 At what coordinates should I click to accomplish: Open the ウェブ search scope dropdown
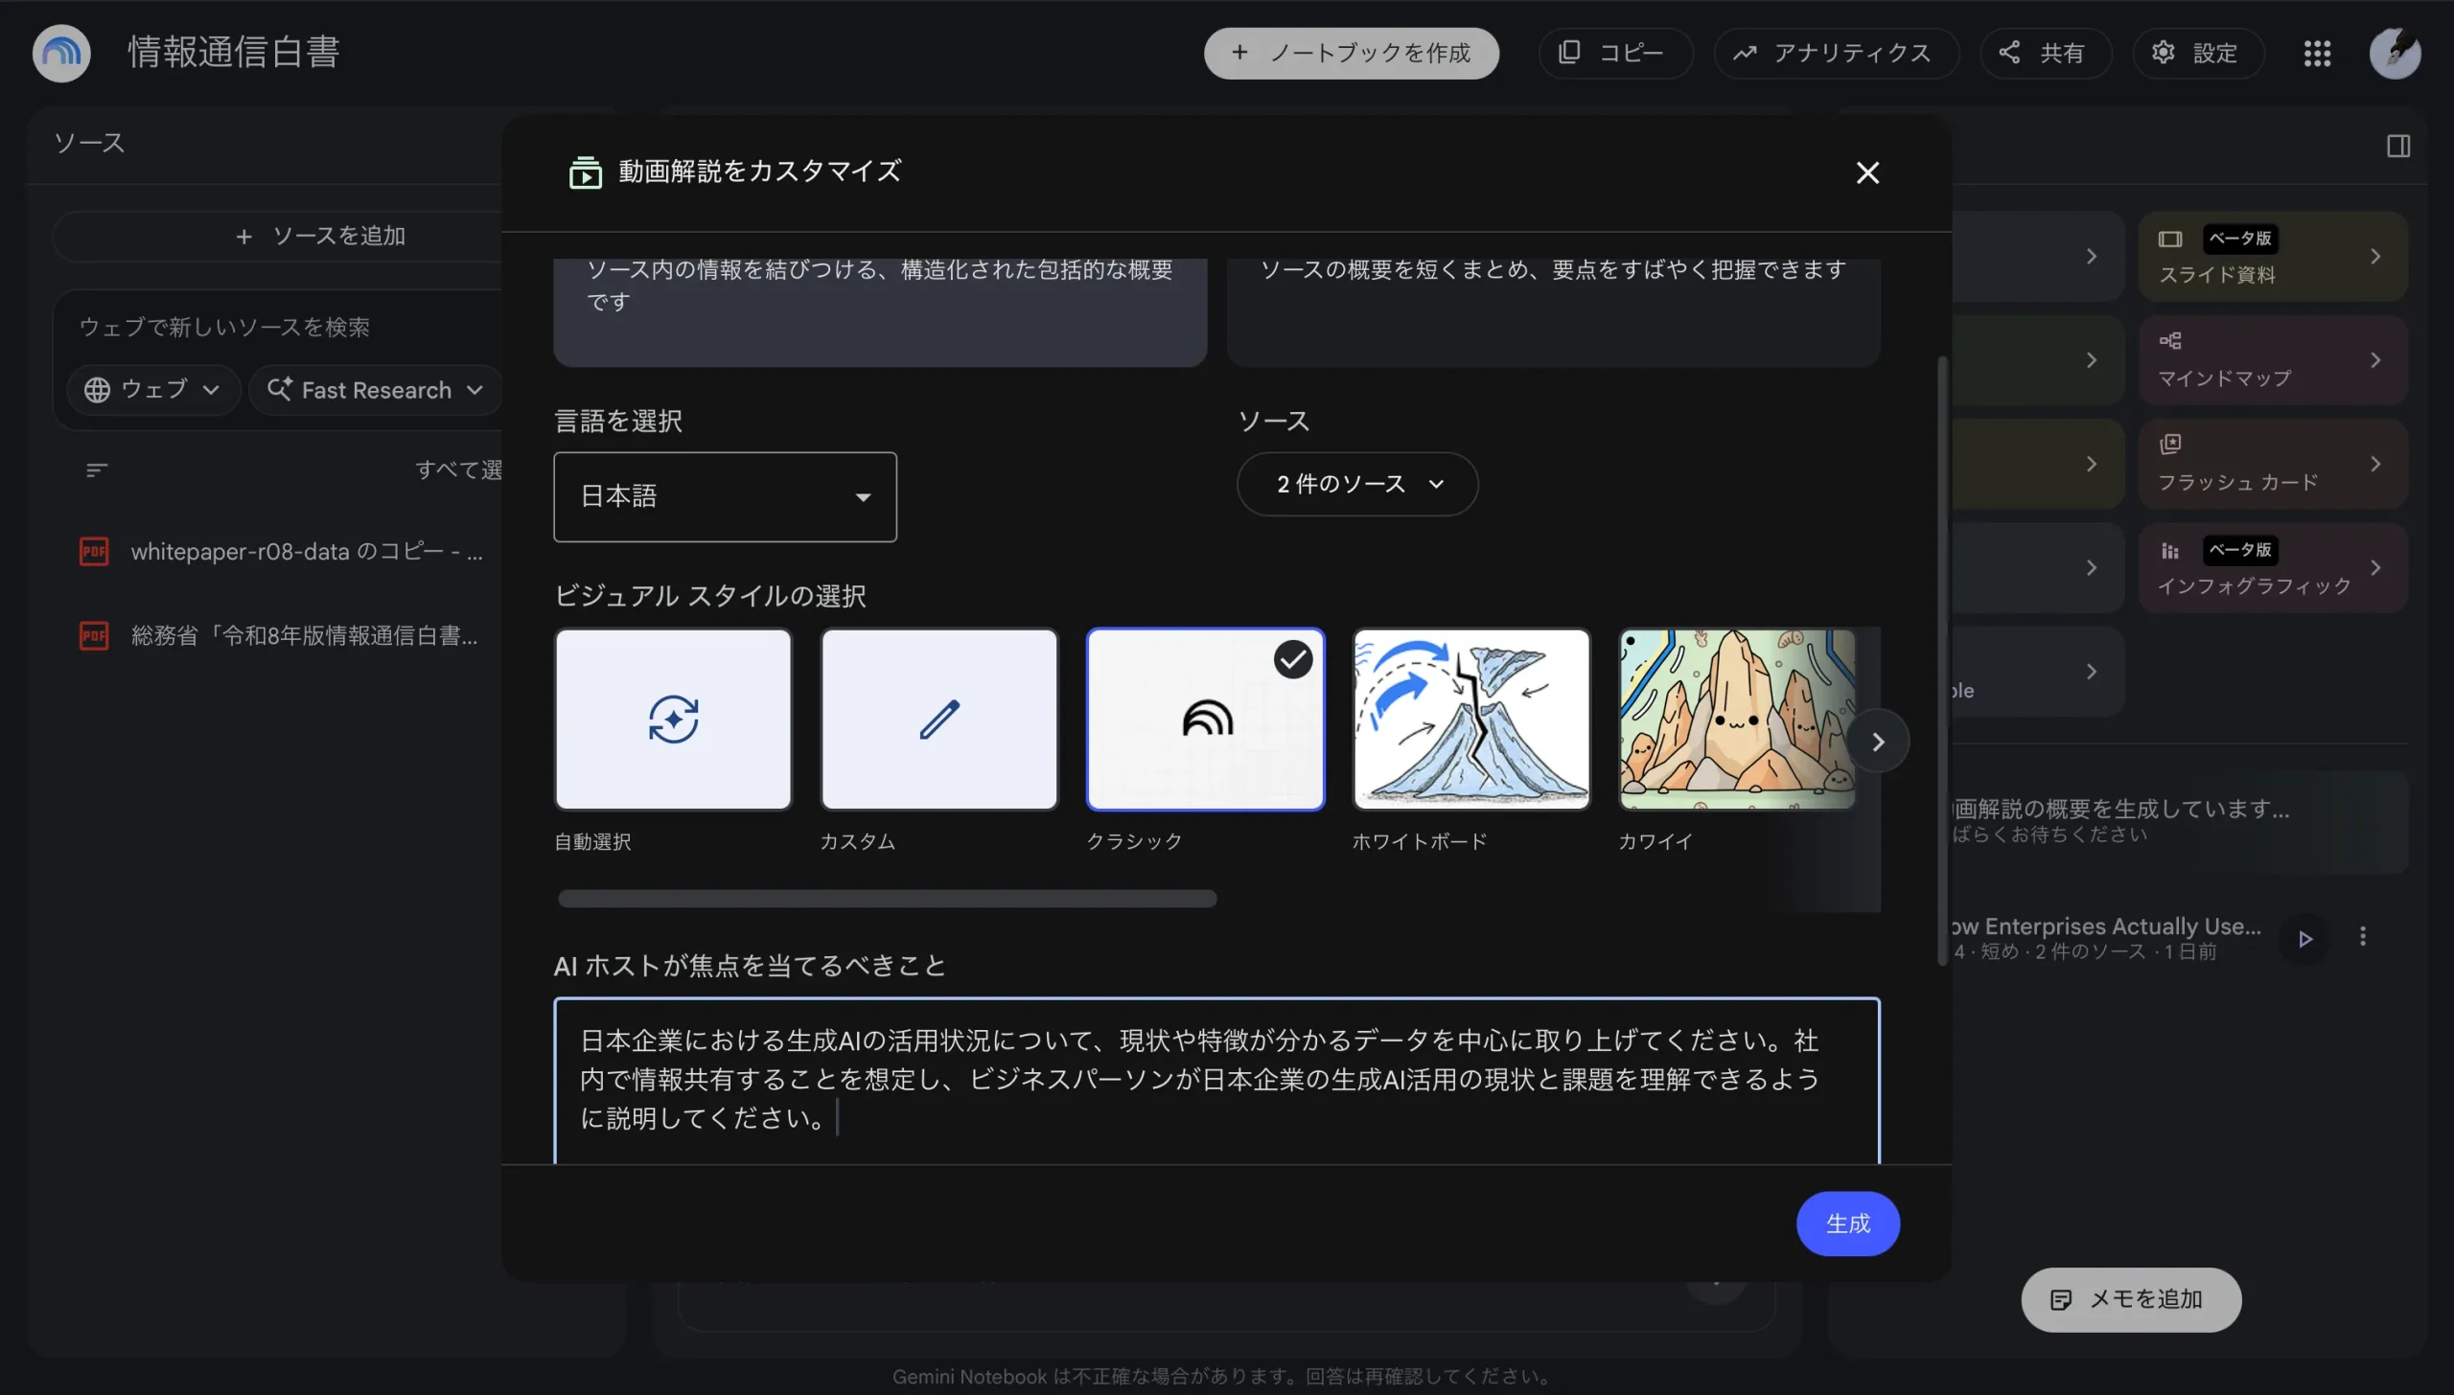click(x=151, y=390)
